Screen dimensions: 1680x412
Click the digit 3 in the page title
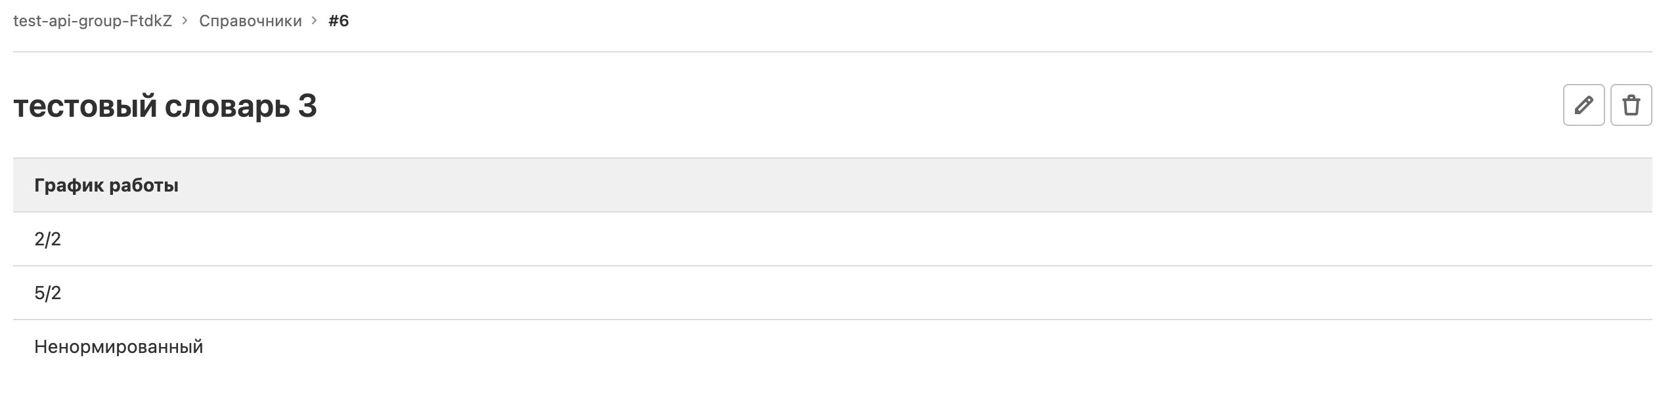pos(307,106)
